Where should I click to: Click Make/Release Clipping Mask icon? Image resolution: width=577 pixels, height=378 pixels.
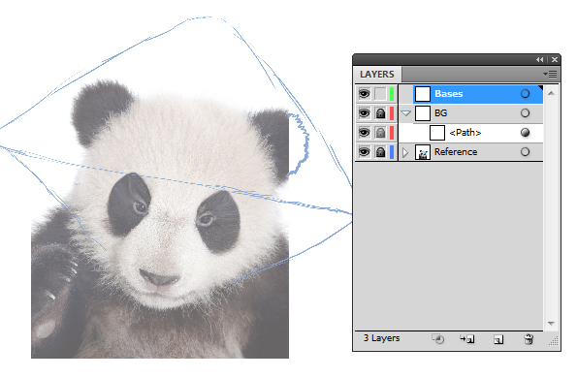(438, 339)
